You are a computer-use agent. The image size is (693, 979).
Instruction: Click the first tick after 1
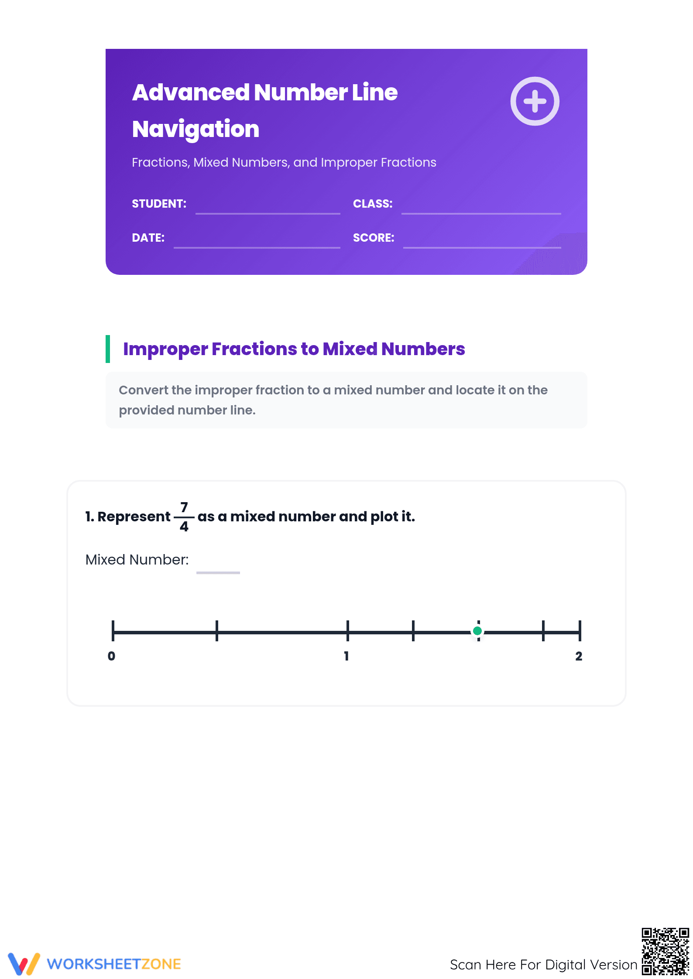(x=413, y=631)
